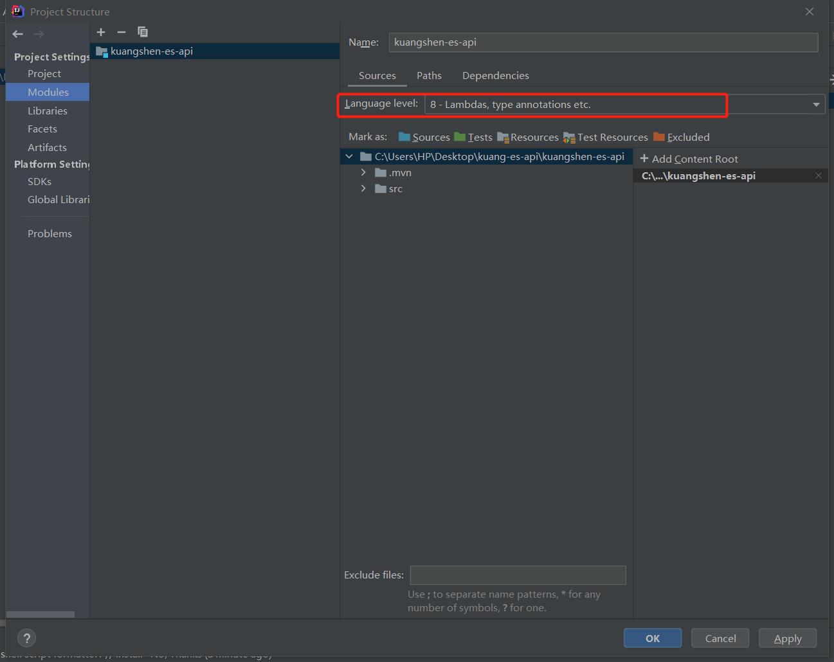Click the back navigation arrow
This screenshot has width=834, height=662.
click(x=18, y=34)
